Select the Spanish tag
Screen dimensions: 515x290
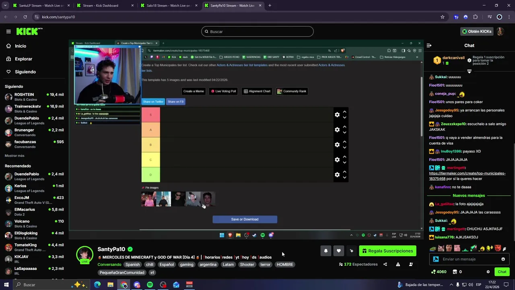pyautogui.click(x=132, y=265)
